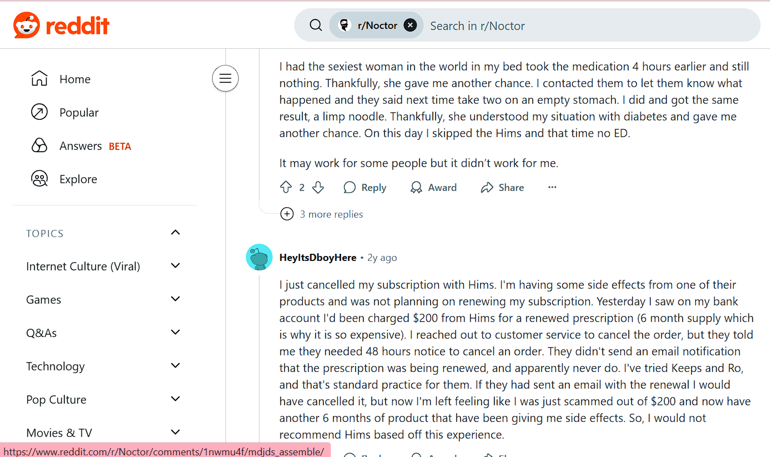
Task: Share the first comment
Action: (x=502, y=188)
